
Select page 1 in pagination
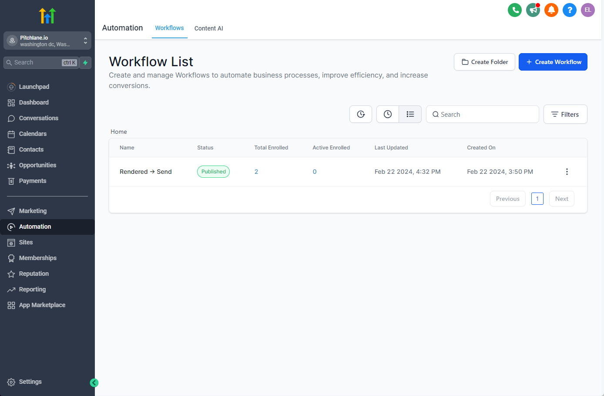pos(537,199)
